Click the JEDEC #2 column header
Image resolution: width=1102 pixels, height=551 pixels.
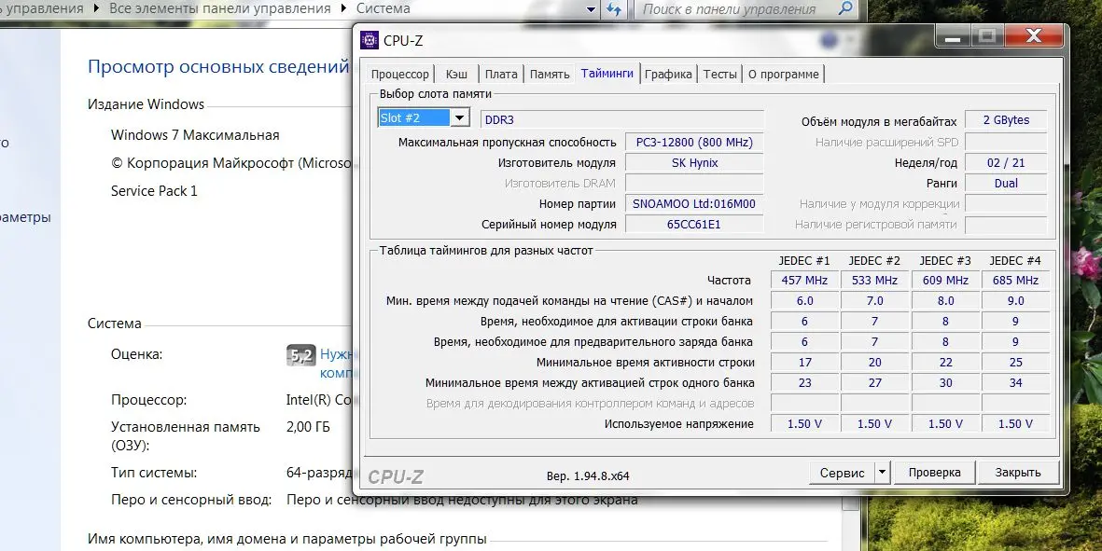tap(874, 260)
